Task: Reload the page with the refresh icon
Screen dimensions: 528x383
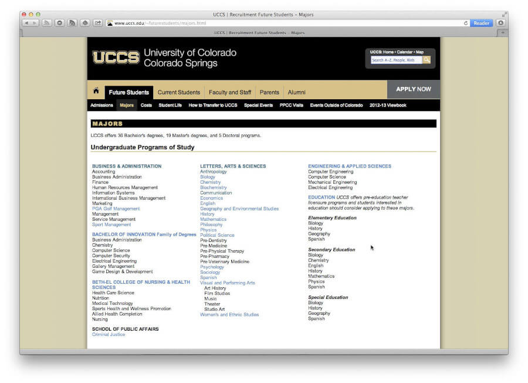Action: coord(466,23)
